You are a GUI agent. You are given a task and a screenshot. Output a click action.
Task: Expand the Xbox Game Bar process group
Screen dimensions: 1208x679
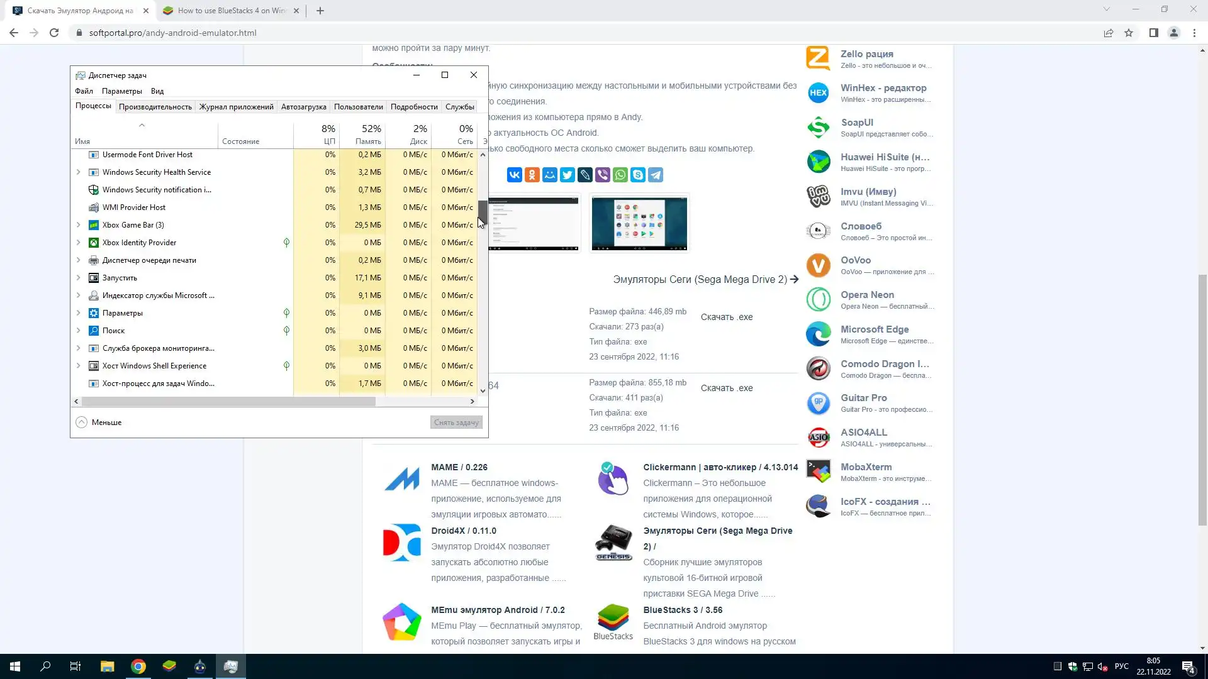click(x=78, y=225)
